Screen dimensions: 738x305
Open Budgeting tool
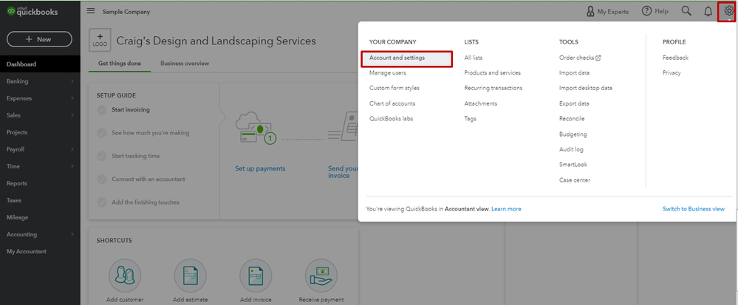click(x=573, y=134)
